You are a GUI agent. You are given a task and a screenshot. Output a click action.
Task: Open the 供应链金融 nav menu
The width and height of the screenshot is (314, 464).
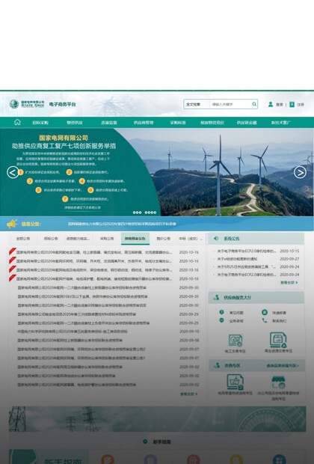(x=247, y=123)
